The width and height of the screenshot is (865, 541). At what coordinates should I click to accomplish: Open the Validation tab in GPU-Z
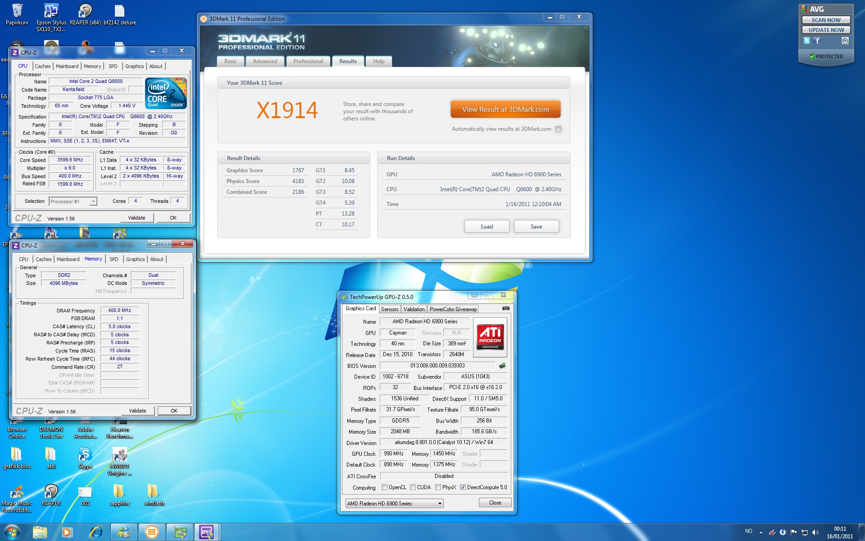click(414, 309)
